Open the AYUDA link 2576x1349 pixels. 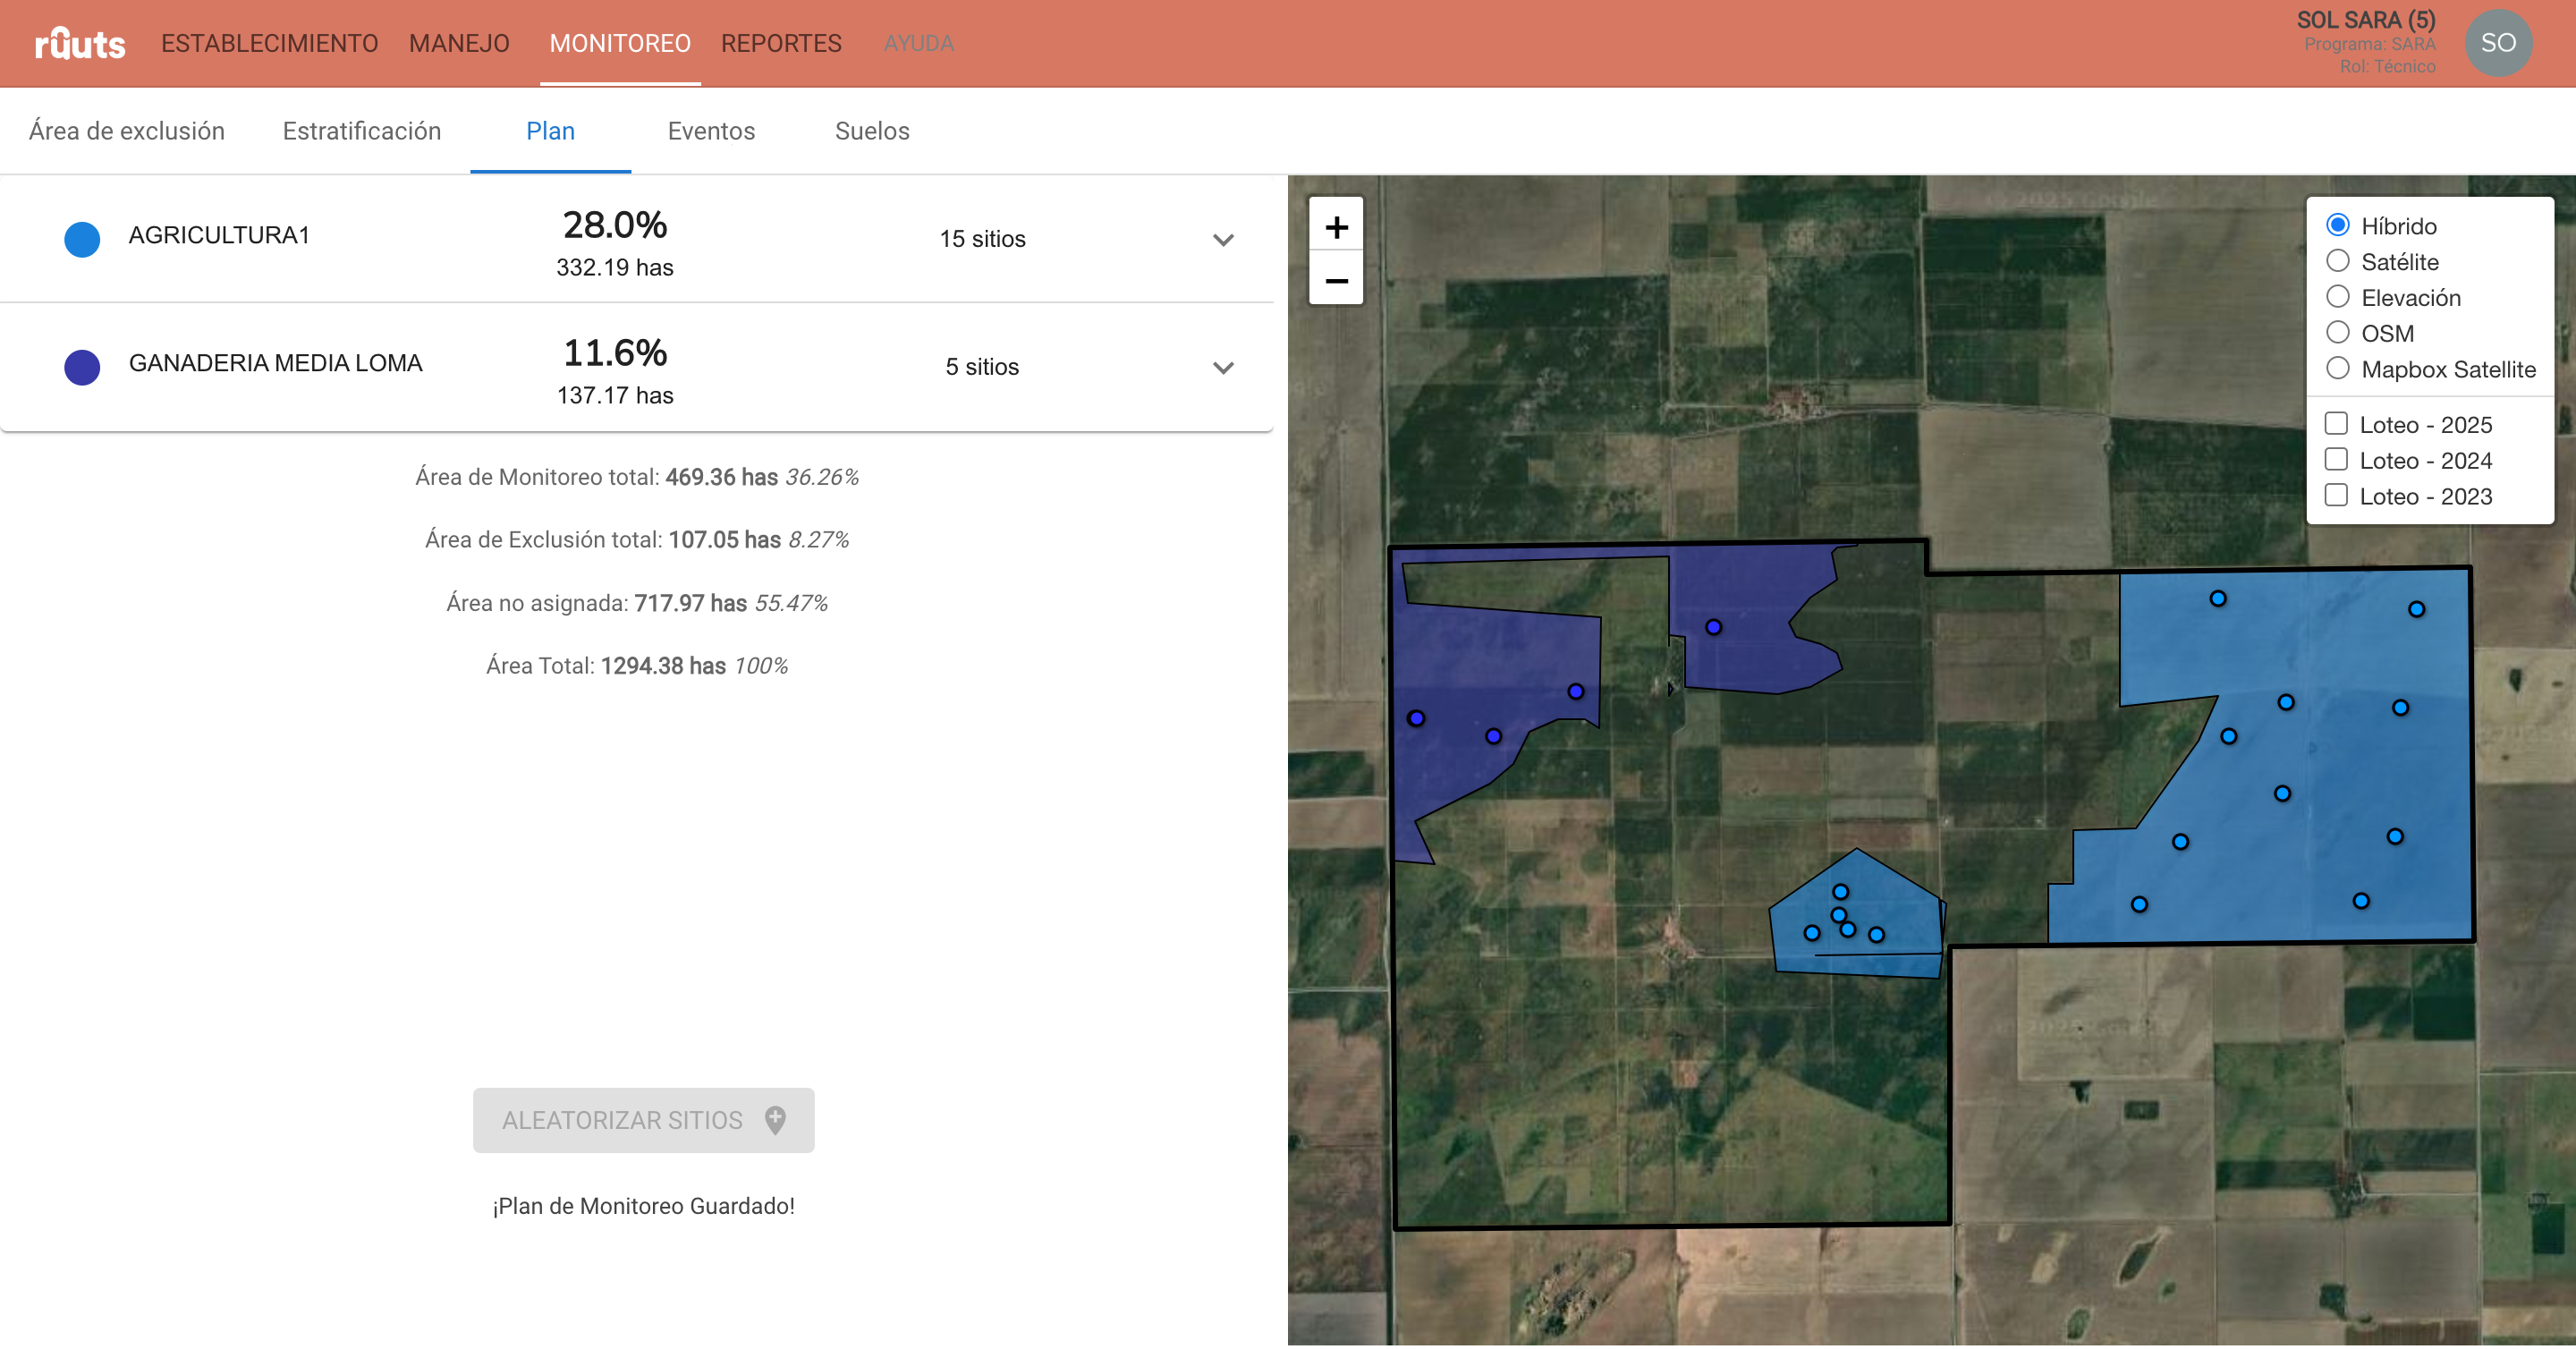click(x=918, y=43)
